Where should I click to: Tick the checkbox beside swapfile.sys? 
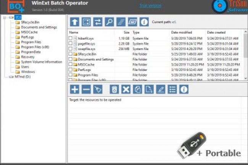[70, 49]
